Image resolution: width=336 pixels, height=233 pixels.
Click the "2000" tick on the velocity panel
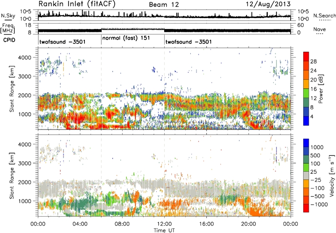click(25, 182)
